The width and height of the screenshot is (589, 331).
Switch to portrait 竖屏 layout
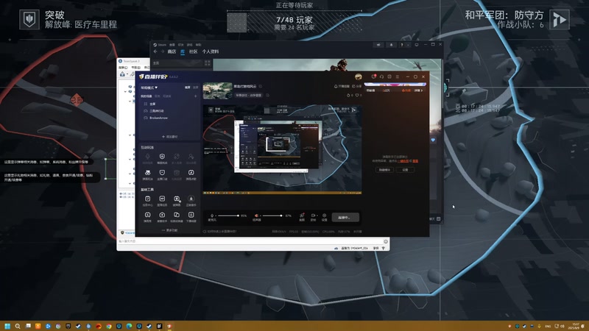[x=195, y=88]
